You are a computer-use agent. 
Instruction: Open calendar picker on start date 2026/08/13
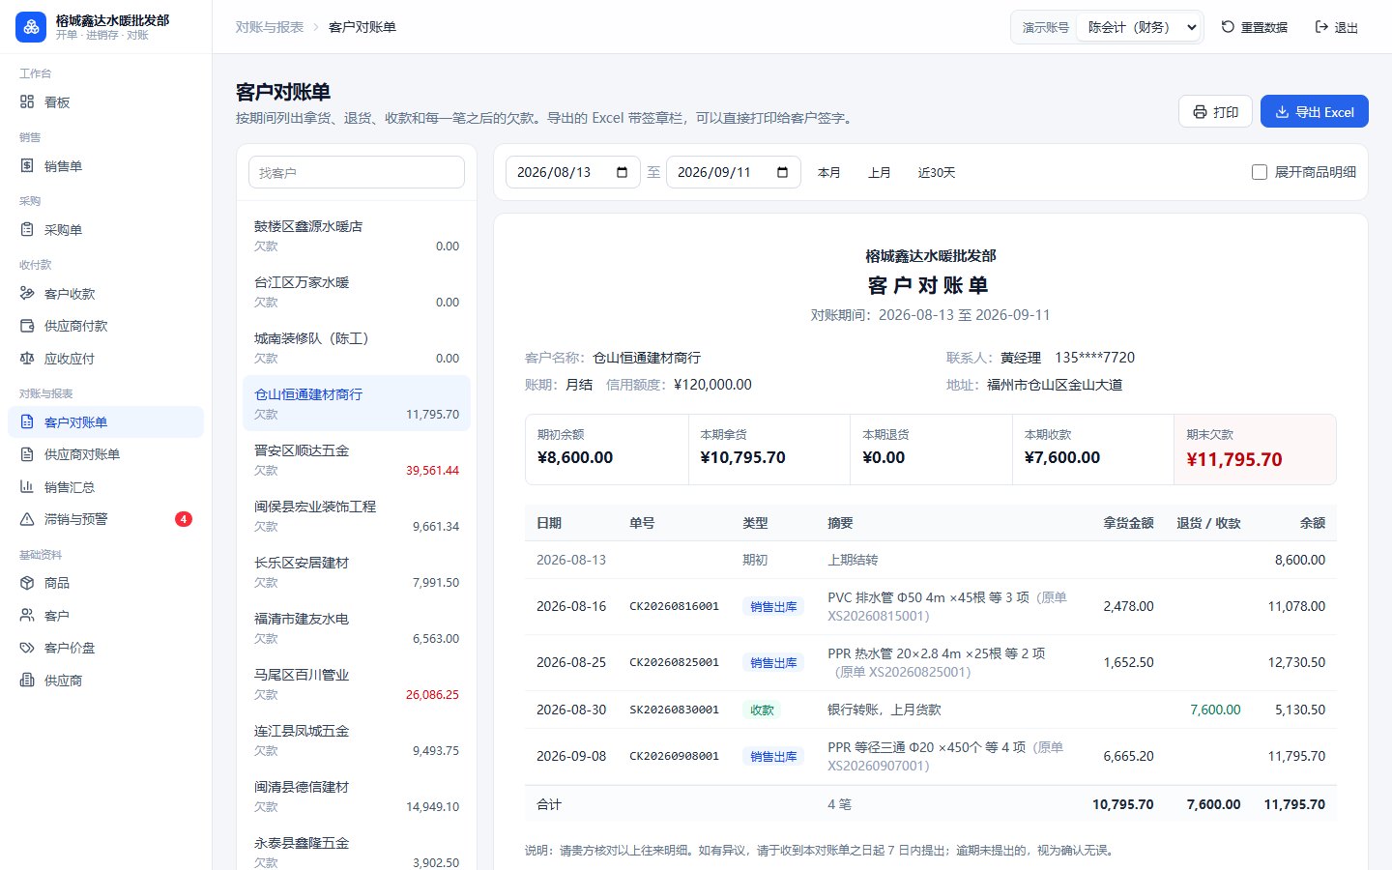tap(623, 172)
